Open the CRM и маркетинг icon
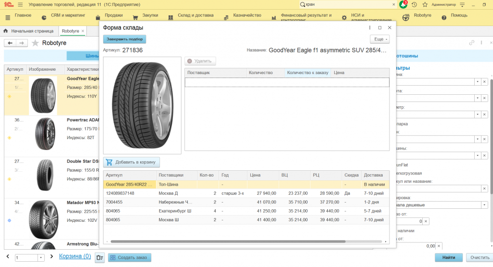Screen dimensions: 493x267 click(x=44, y=18)
